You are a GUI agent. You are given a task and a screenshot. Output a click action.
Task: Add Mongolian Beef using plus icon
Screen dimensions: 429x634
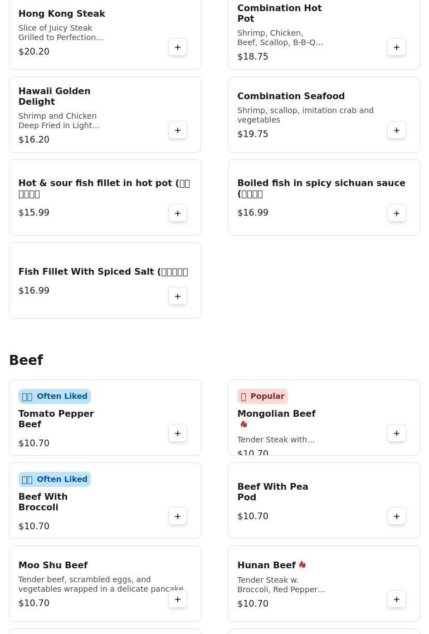(x=397, y=433)
